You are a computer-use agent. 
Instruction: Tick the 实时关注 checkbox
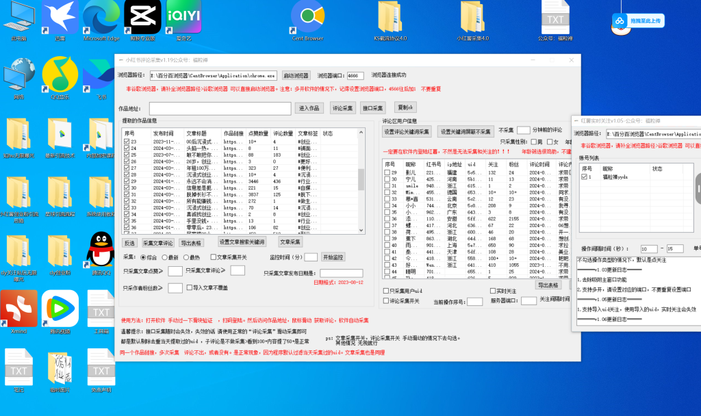(x=493, y=291)
